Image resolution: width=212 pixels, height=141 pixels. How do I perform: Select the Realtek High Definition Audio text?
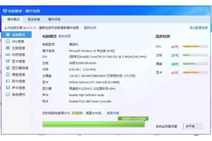click(87, 95)
